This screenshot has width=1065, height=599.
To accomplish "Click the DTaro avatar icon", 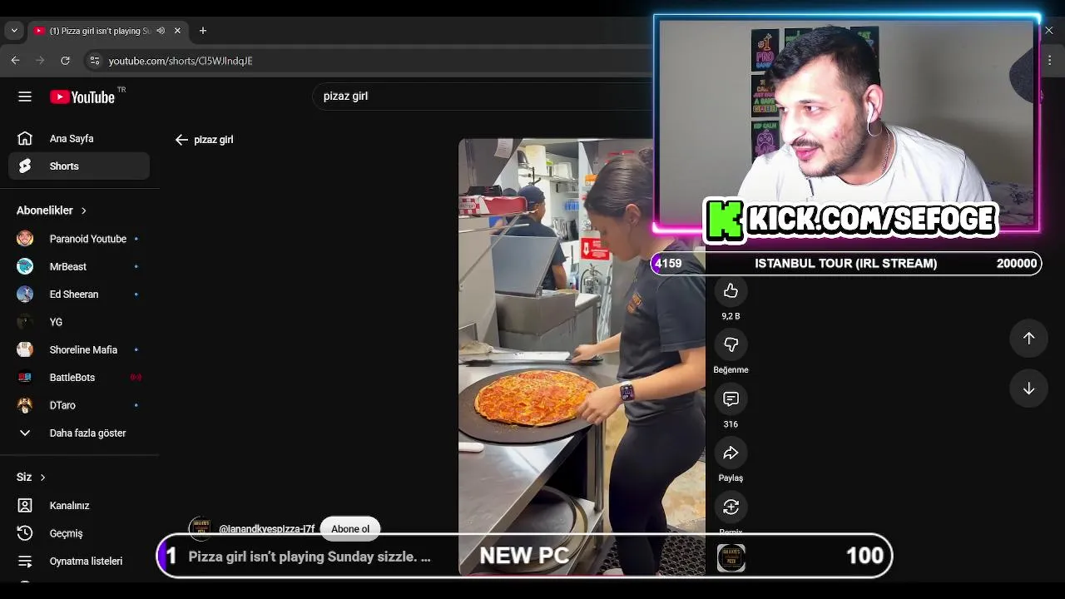I will (x=25, y=405).
